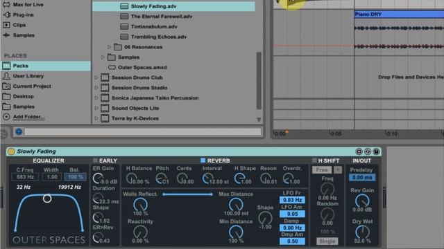444x249 pixels.
Task: Click the Damp 0.00 Hz field
Action: click(x=292, y=228)
